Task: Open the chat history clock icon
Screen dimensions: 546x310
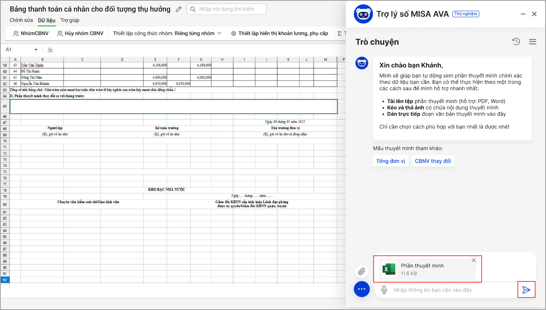Action: (x=516, y=41)
